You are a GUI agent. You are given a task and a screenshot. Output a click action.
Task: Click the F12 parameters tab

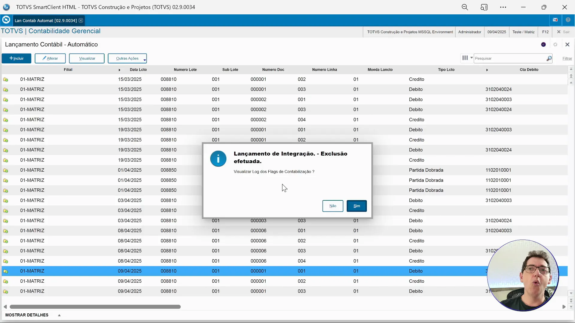coord(545,32)
